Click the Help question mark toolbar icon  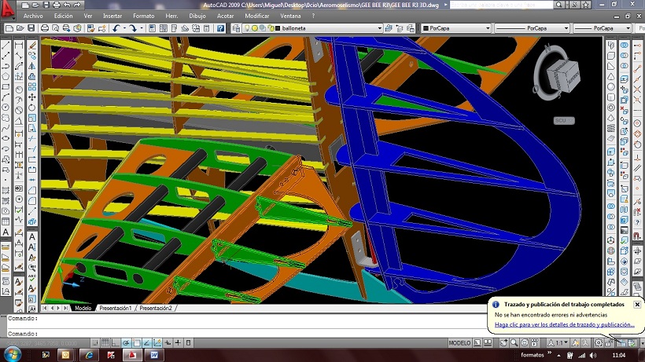click(219, 28)
